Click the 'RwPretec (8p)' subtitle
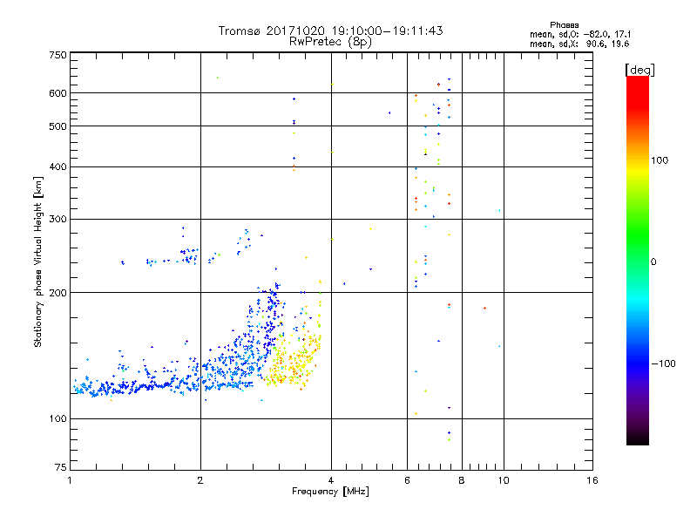 [330, 42]
